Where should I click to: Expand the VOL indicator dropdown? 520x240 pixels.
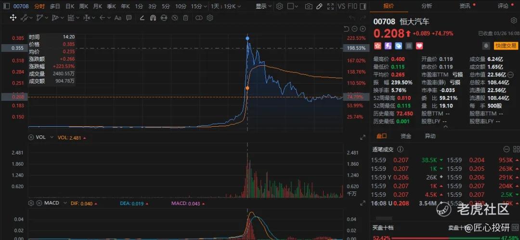click(x=52, y=137)
